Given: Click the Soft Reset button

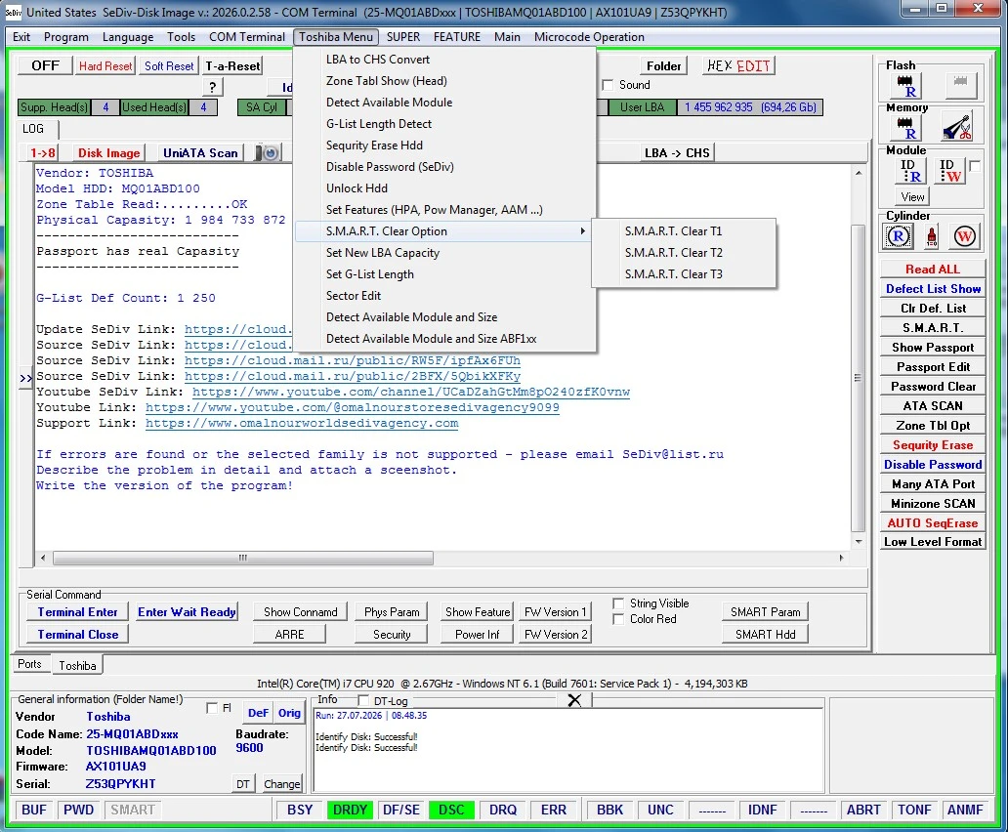Looking at the screenshot, I should (168, 66).
